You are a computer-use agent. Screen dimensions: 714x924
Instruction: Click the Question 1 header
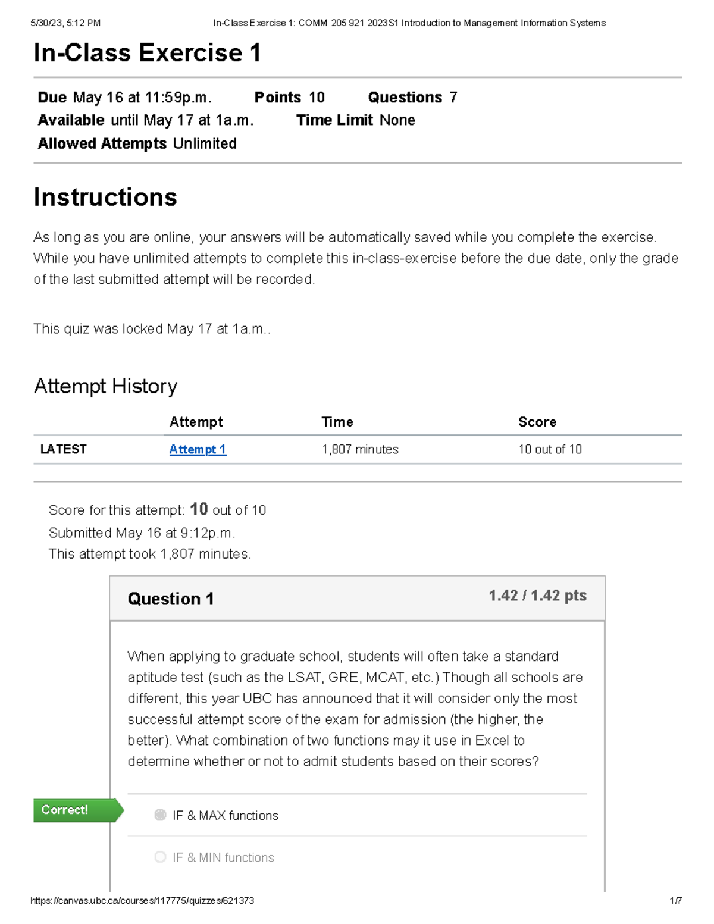click(171, 599)
